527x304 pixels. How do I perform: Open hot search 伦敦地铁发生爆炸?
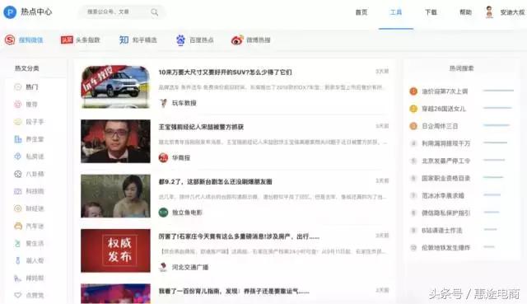pos(446,248)
